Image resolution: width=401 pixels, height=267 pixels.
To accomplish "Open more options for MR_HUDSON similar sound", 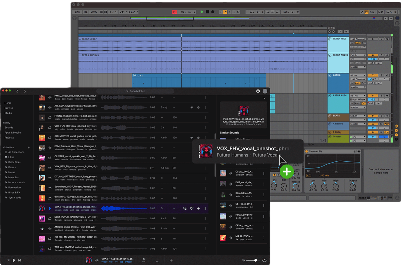I will 264,238.
